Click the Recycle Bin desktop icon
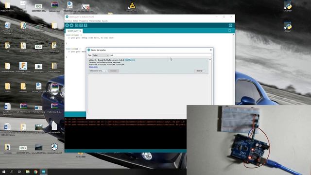This screenshot has width=311, height=175. [x=8, y=28]
